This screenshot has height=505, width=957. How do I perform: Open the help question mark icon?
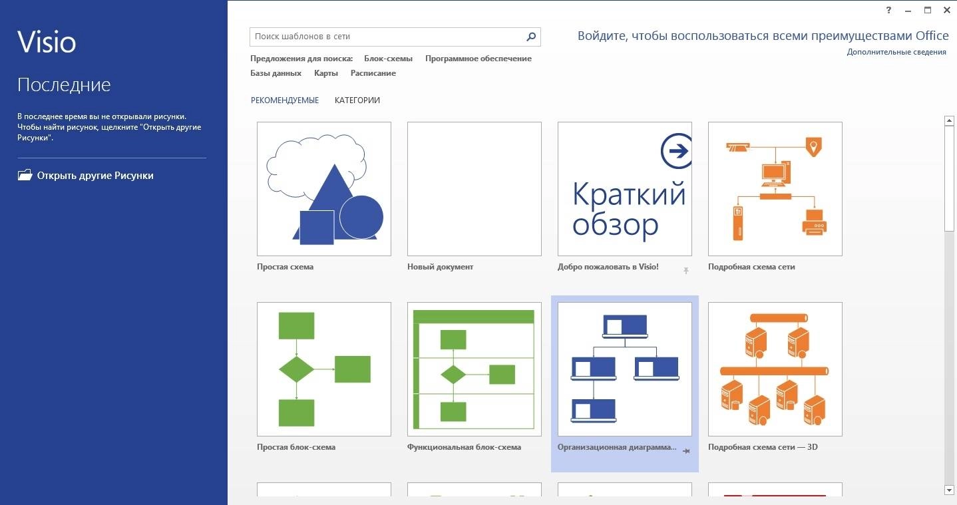pos(889,11)
